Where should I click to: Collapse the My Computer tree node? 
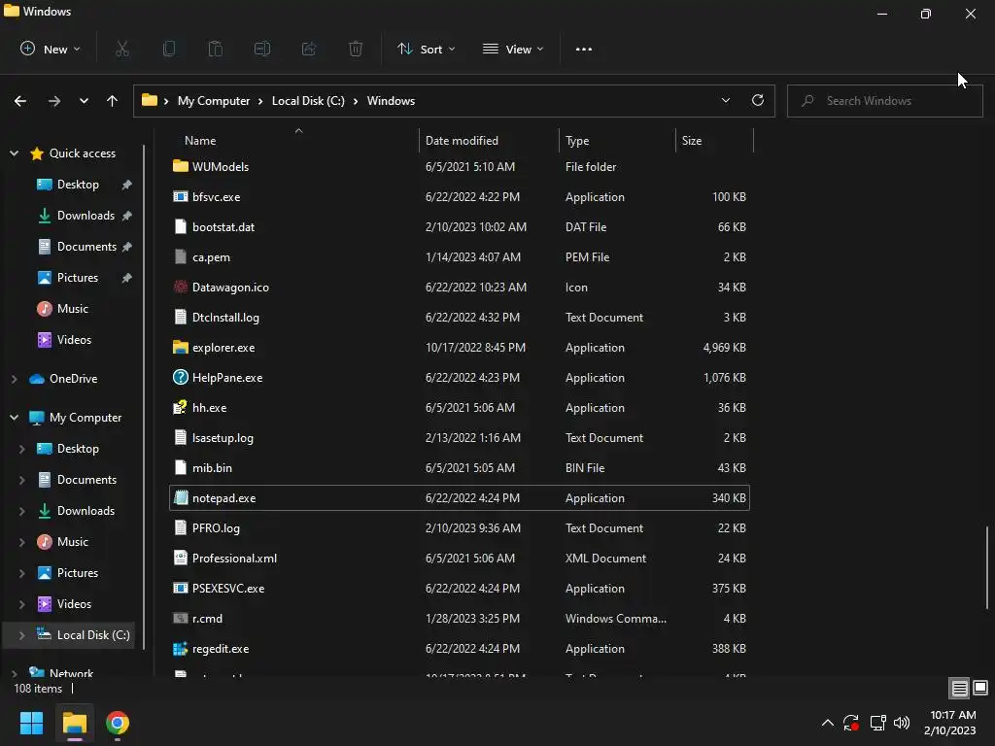pos(14,418)
